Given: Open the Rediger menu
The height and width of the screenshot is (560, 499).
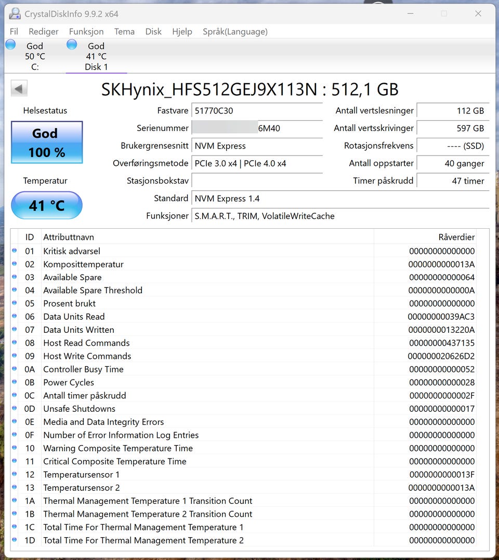Looking at the screenshot, I should [x=44, y=31].
